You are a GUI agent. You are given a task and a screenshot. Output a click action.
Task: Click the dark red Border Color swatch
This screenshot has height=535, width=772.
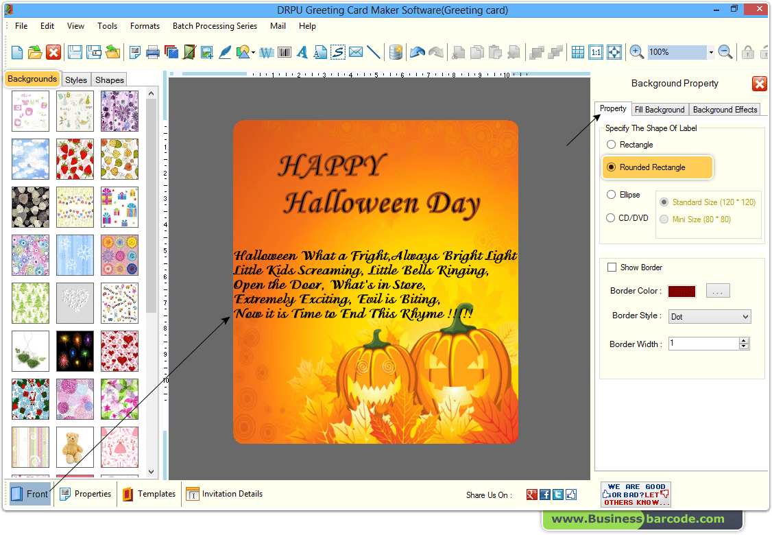(x=681, y=291)
